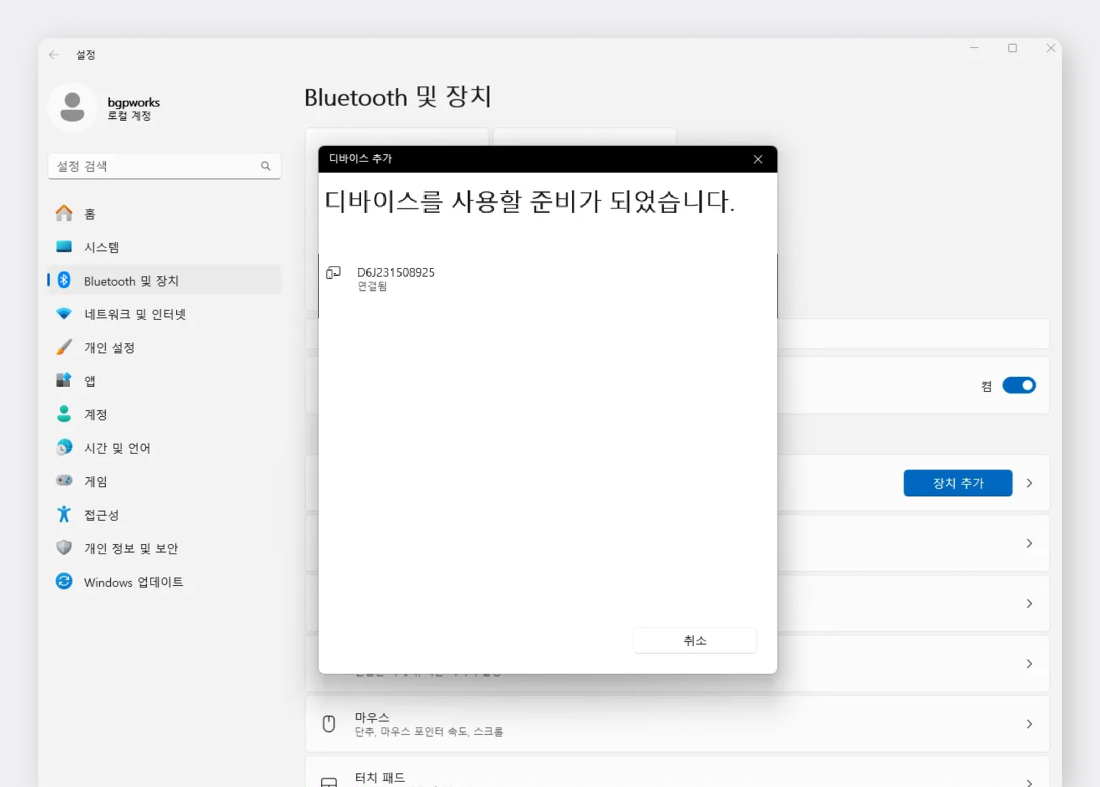Viewport: 1100px width, 787px height.
Task: Turn off the Bluetooth 켬 toggle
Action: pos(1019,386)
